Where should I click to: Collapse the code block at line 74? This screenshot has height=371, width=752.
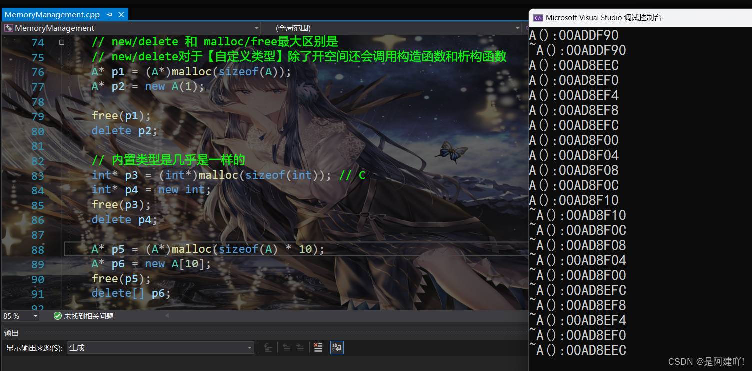coord(62,43)
